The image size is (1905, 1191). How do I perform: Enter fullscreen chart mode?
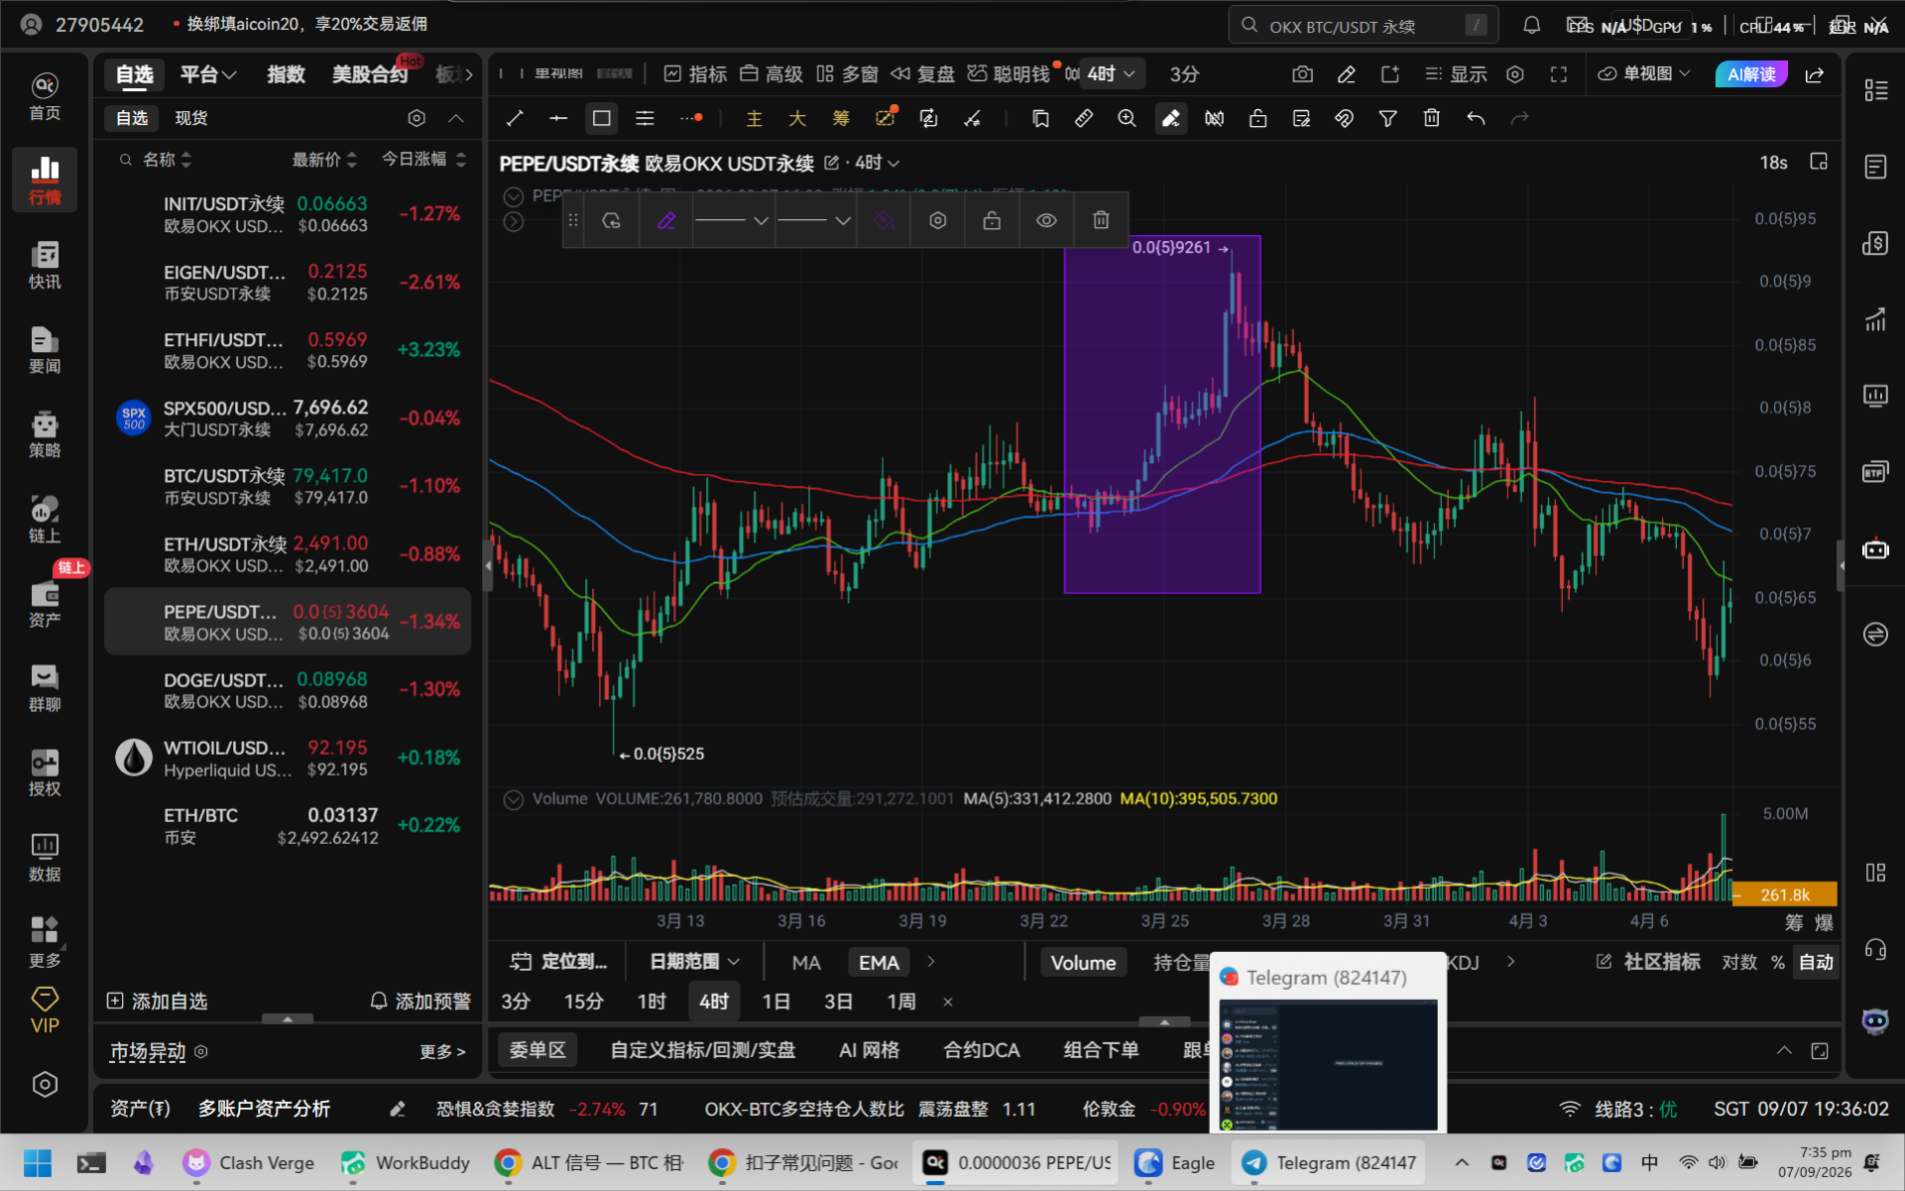1559,74
